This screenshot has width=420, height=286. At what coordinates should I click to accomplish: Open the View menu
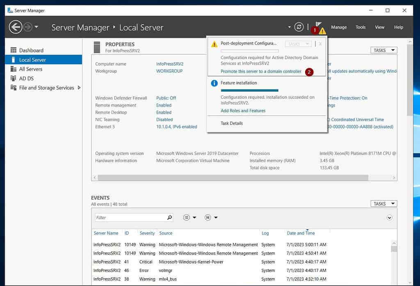[x=379, y=27]
